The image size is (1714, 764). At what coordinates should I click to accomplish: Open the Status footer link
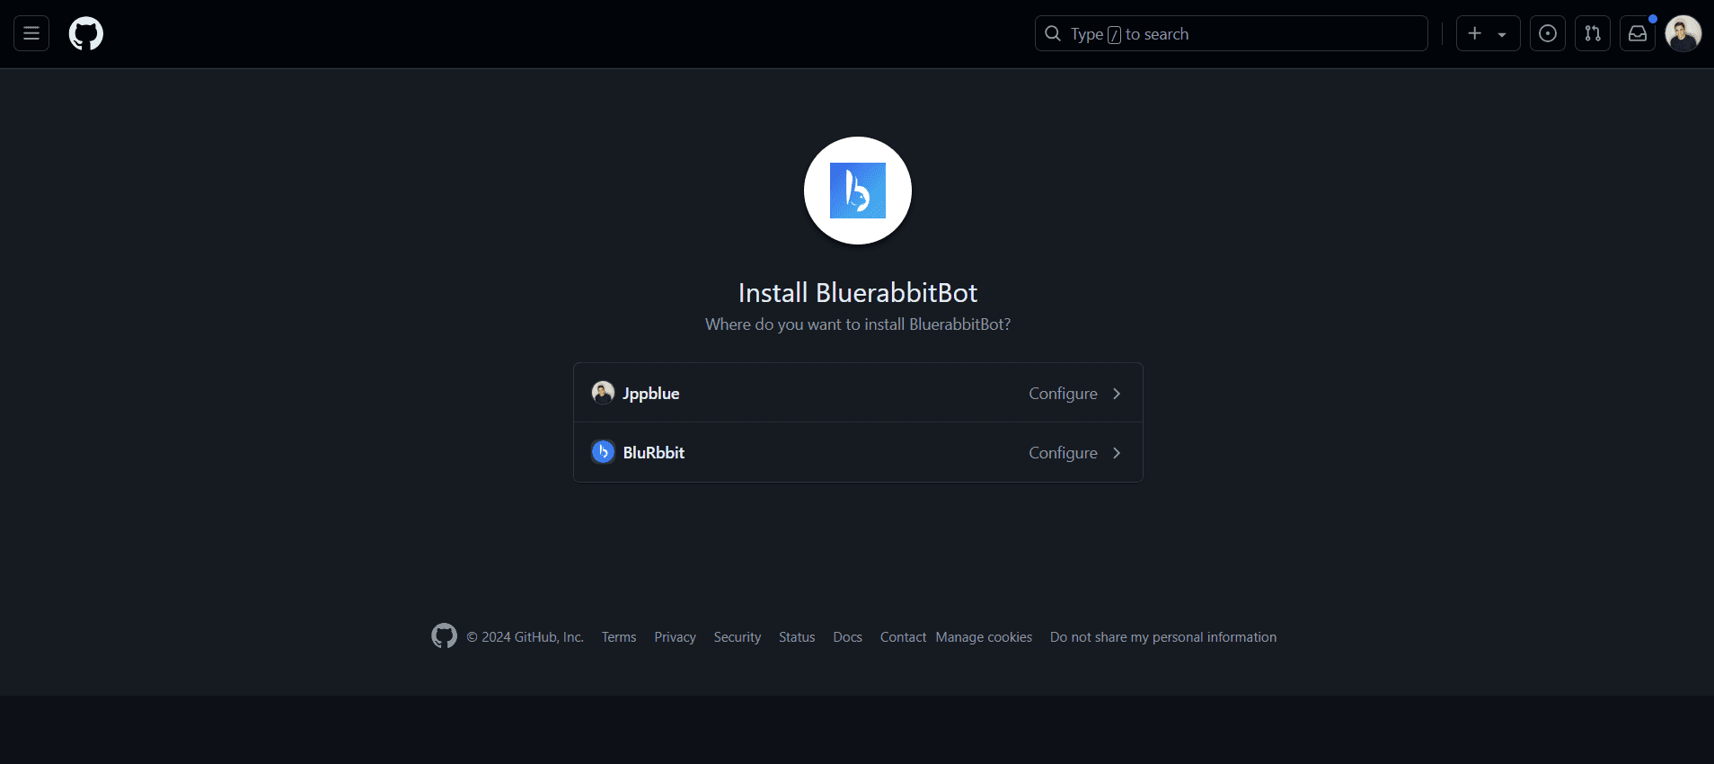(797, 637)
